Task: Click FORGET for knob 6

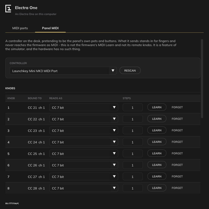Action: click(177, 165)
